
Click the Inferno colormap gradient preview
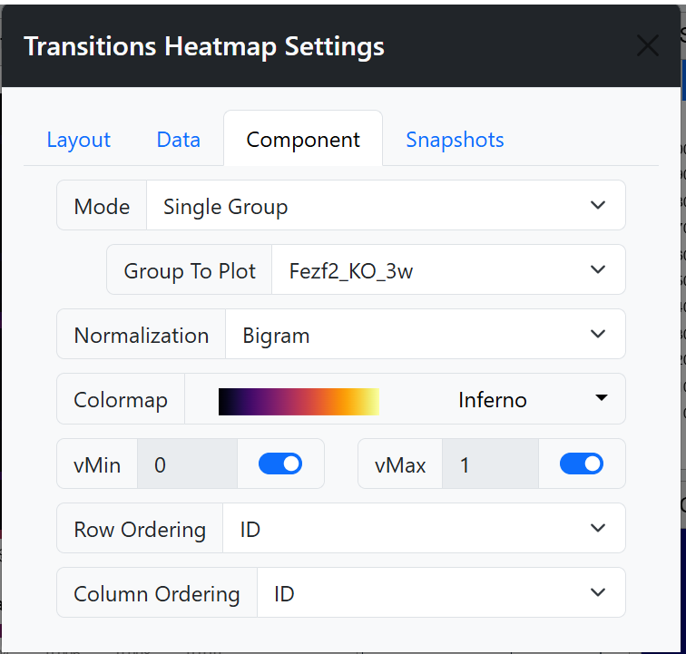coord(299,402)
